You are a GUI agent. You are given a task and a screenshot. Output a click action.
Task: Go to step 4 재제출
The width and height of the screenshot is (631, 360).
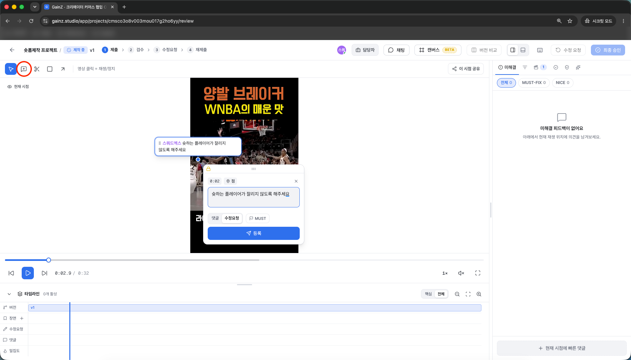(197, 50)
